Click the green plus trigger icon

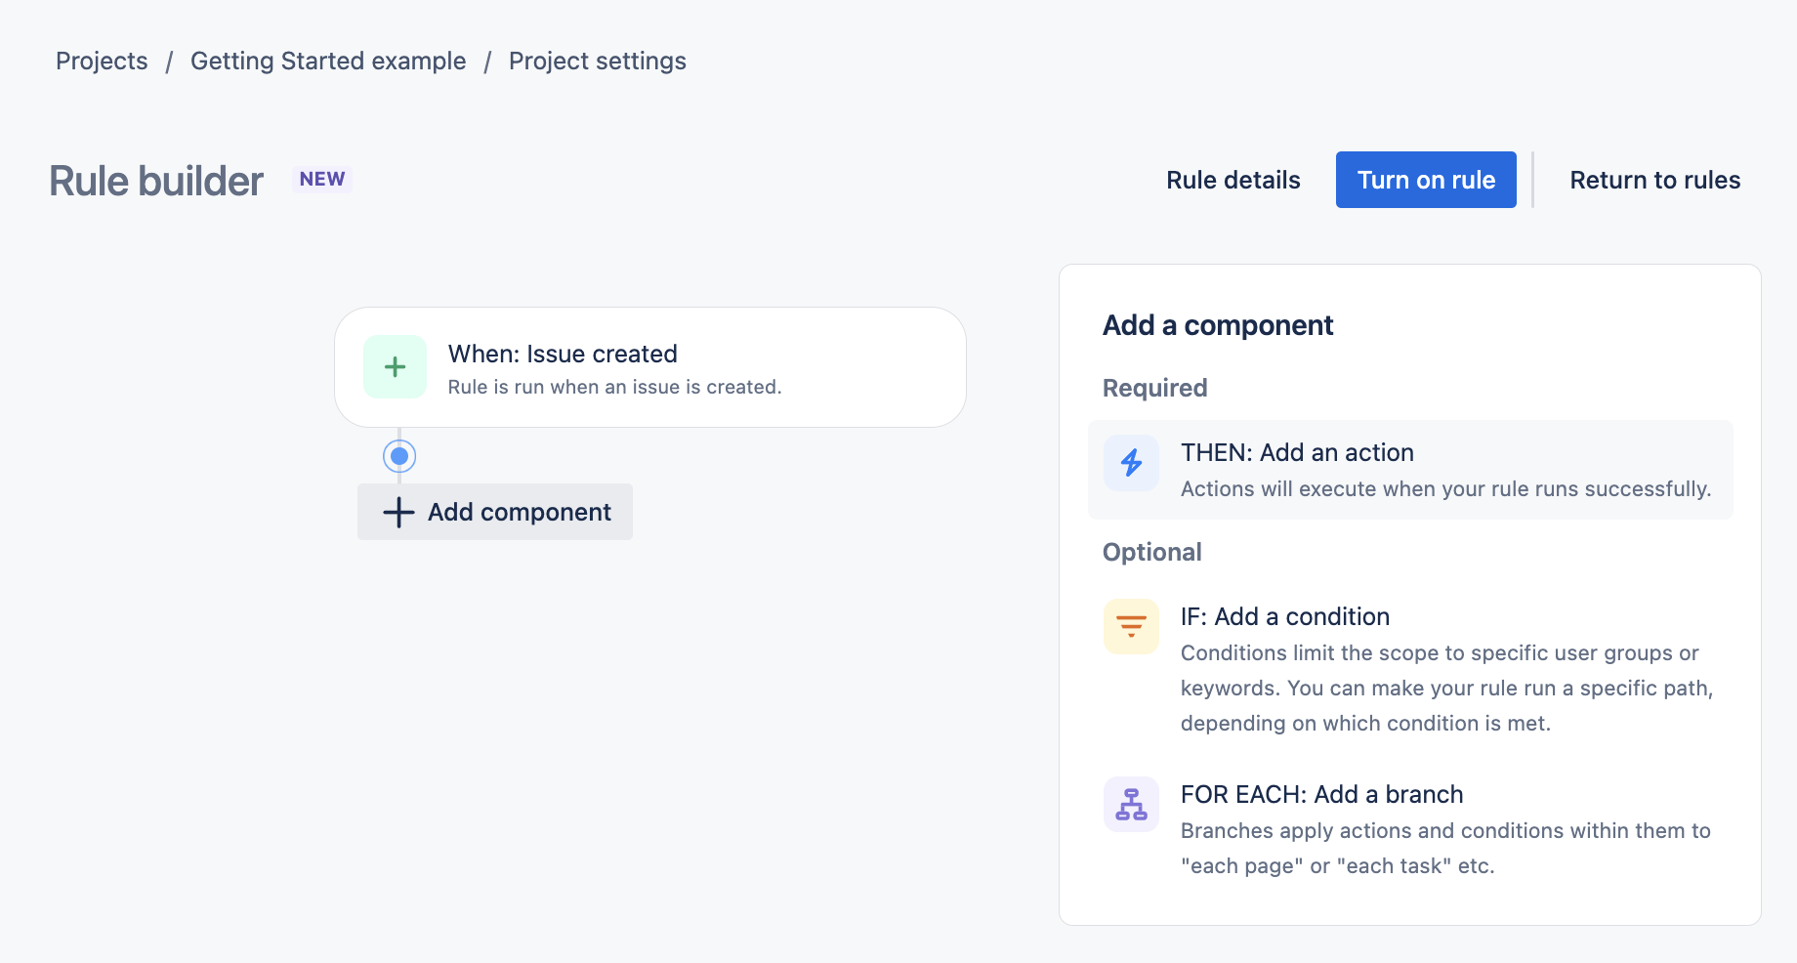[395, 367]
